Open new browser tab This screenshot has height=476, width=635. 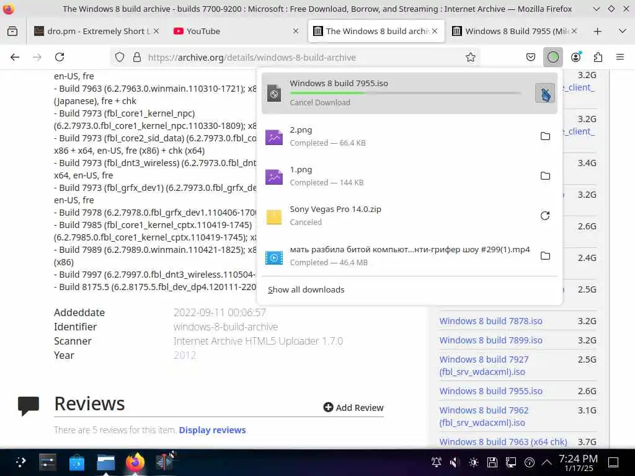597,31
